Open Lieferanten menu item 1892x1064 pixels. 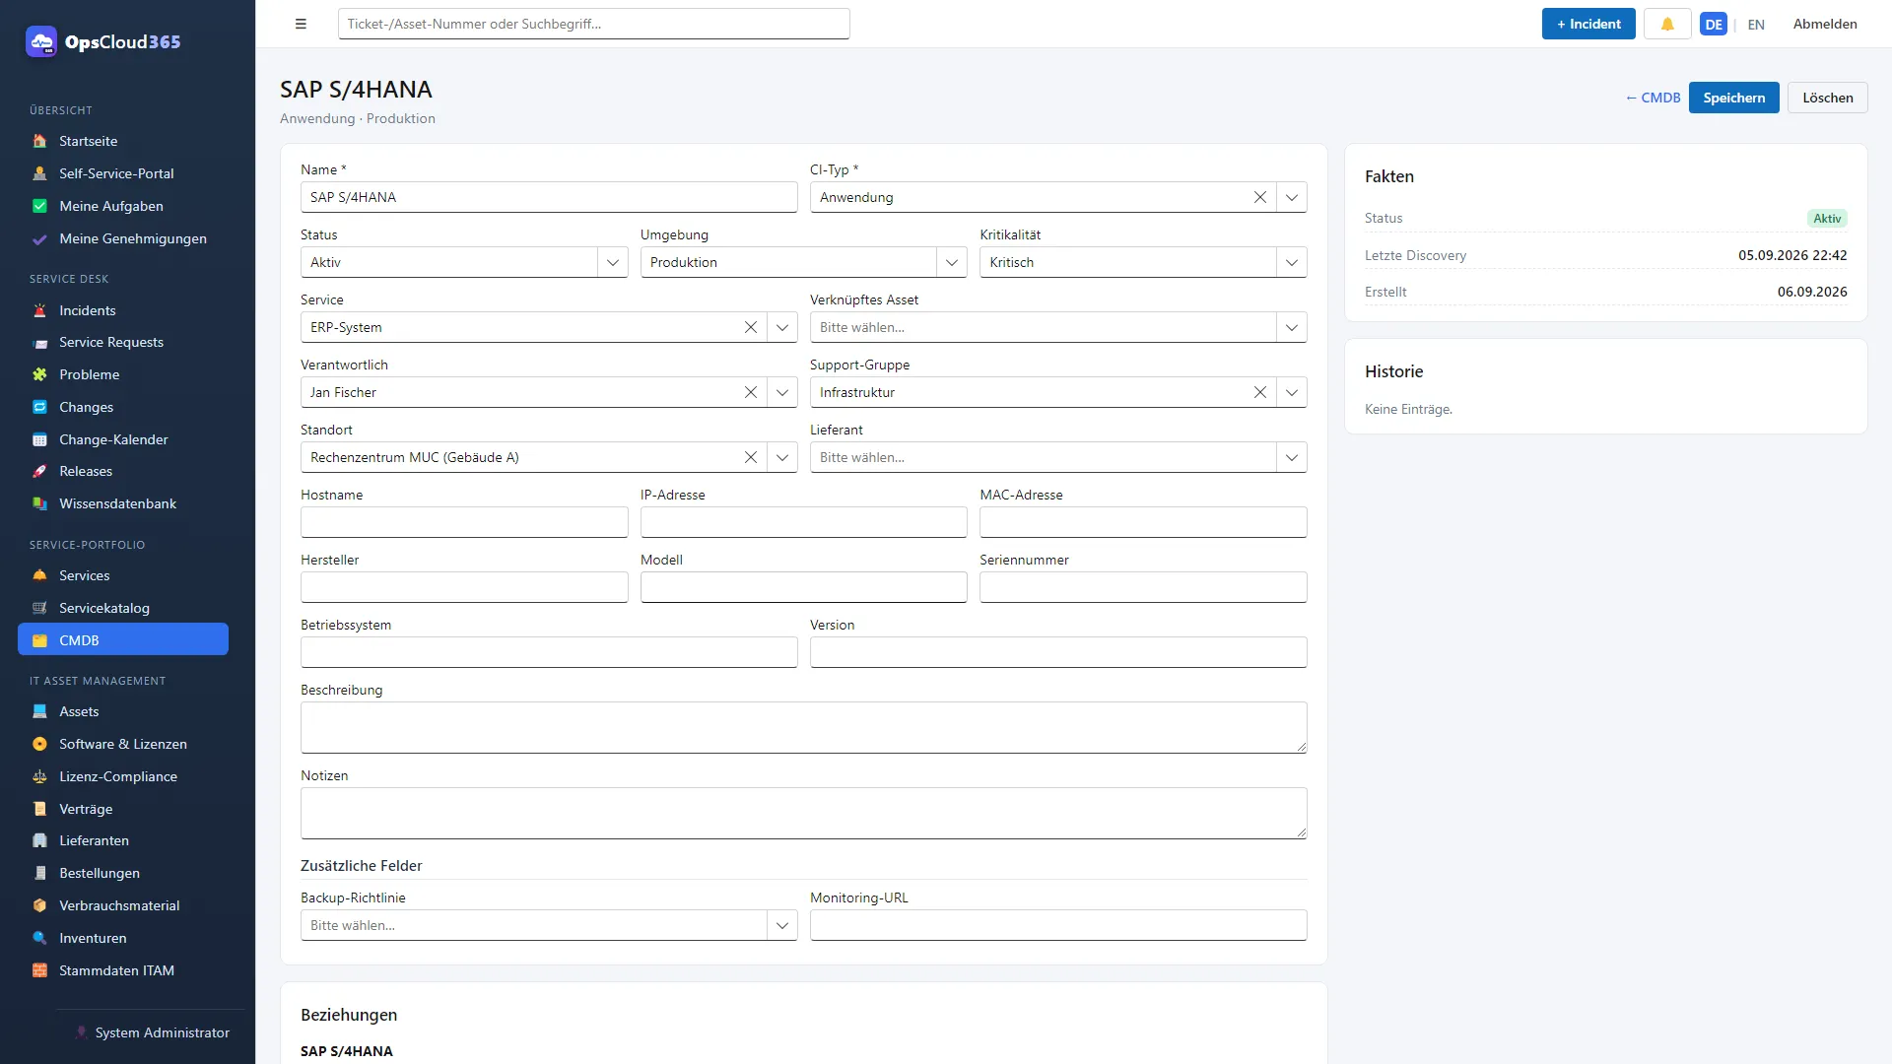coord(123,840)
